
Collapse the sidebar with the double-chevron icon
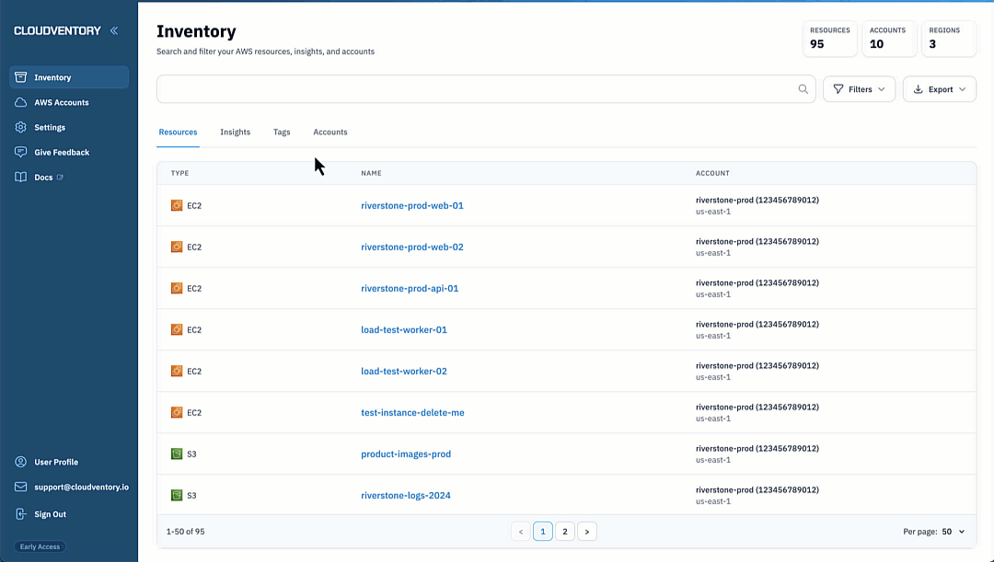[x=113, y=29]
